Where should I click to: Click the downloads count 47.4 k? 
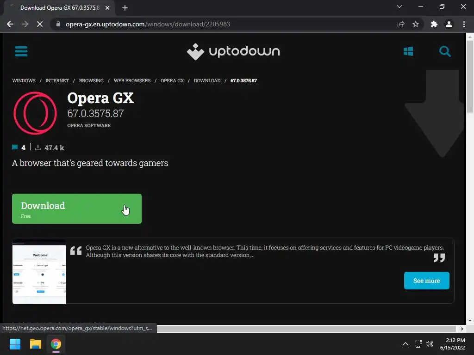pyautogui.click(x=54, y=147)
